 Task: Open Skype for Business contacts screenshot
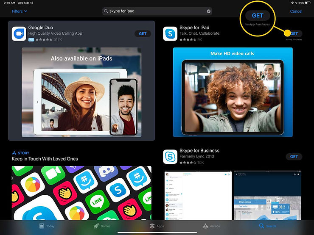point(198,196)
